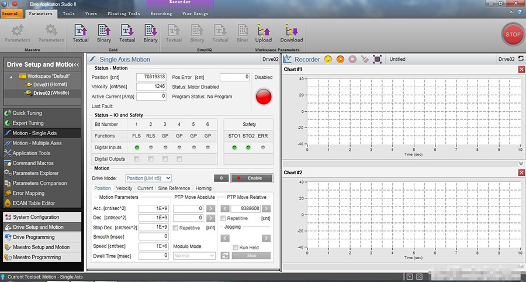
Task: Open the Drive Mode dropdown
Action: 148,178
